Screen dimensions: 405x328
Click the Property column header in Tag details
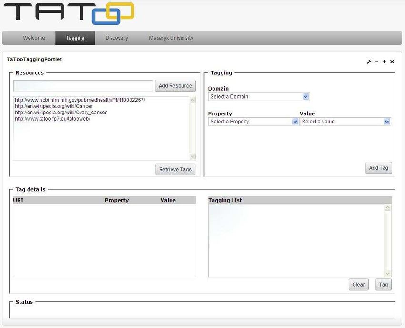click(x=116, y=200)
